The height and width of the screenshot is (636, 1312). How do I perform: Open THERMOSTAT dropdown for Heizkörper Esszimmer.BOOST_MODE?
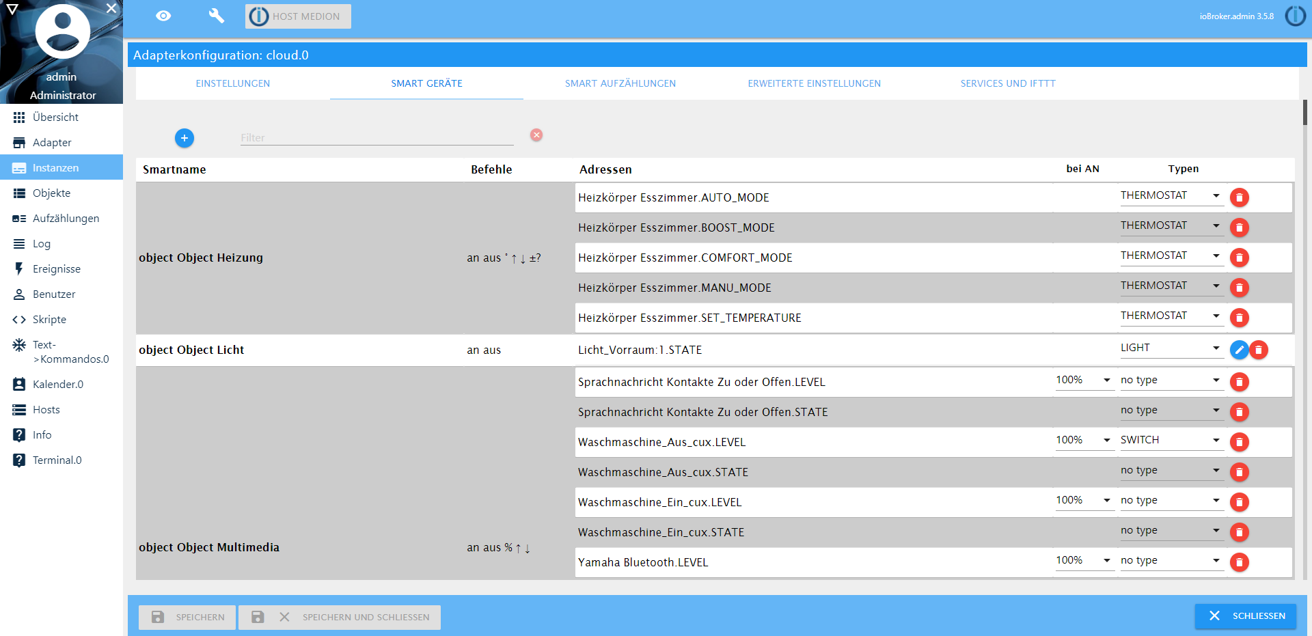coord(1170,226)
